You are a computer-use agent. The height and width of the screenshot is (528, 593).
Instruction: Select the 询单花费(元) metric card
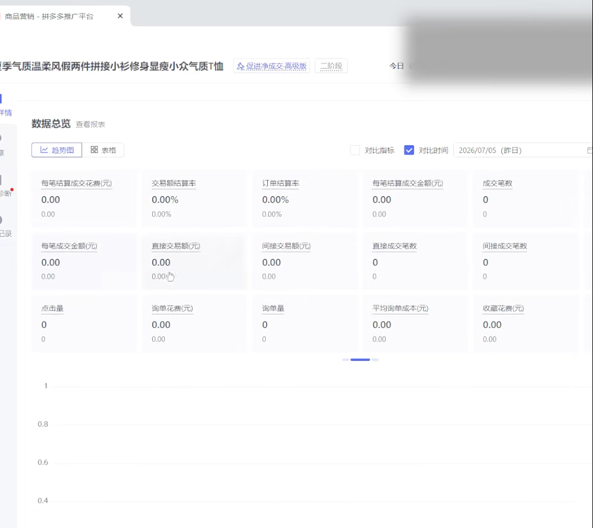tap(194, 324)
